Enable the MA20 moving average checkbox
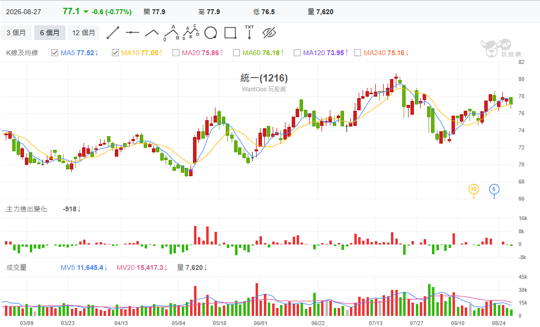Image resolution: width=540 pixels, height=327 pixels. pos(176,53)
